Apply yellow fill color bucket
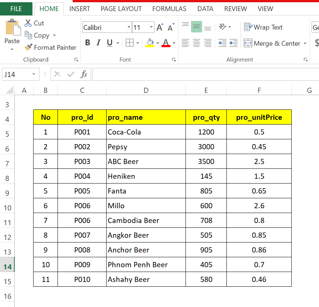The width and height of the screenshot is (319, 307). 150,43
